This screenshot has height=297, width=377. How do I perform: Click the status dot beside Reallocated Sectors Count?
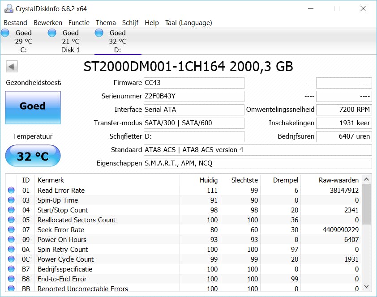pyautogui.click(x=11, y=220)
